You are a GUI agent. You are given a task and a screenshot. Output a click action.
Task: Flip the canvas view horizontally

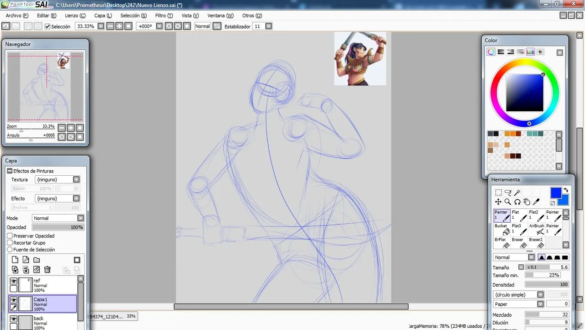tap(217, 26)
